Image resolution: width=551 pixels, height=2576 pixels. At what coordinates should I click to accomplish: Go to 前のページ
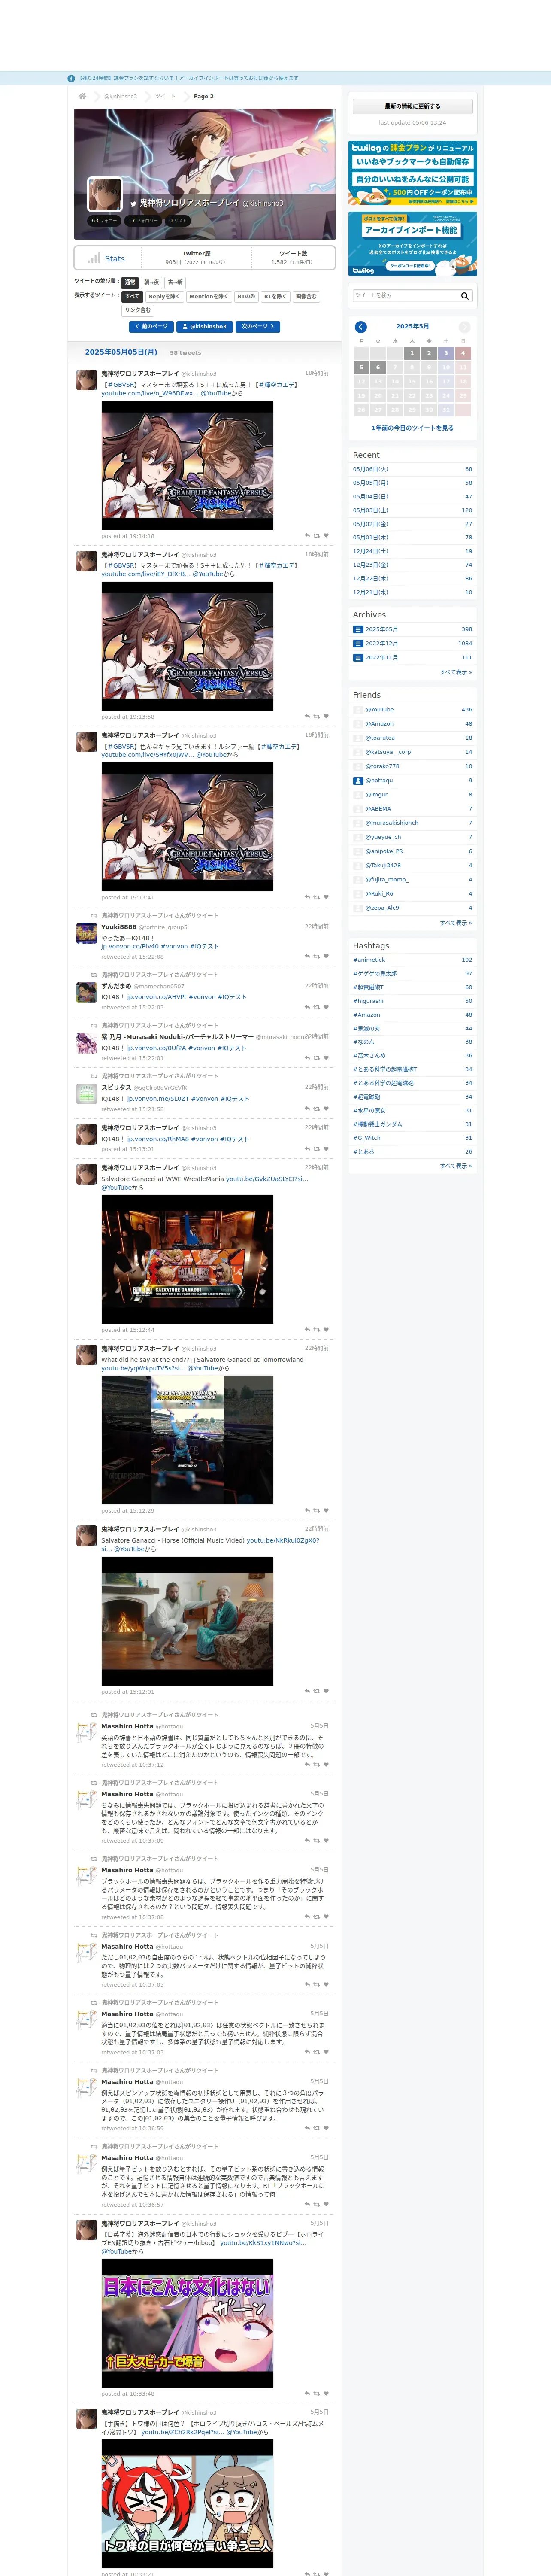pos(151,327)
